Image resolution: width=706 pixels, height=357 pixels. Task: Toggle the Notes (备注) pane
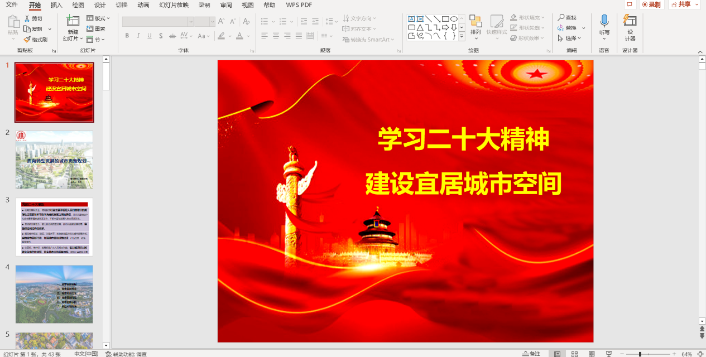(x=531, y=354)
